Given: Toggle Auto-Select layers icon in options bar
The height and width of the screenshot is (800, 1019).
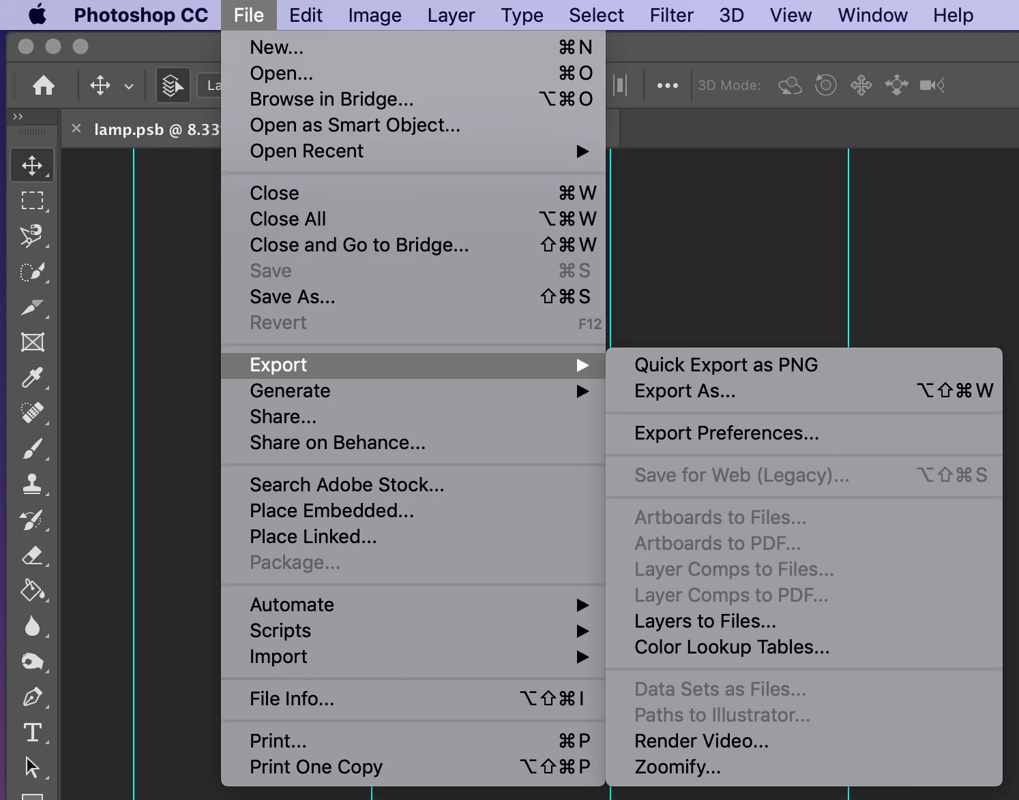Looking at the screenshot, I should pos(173,85).
